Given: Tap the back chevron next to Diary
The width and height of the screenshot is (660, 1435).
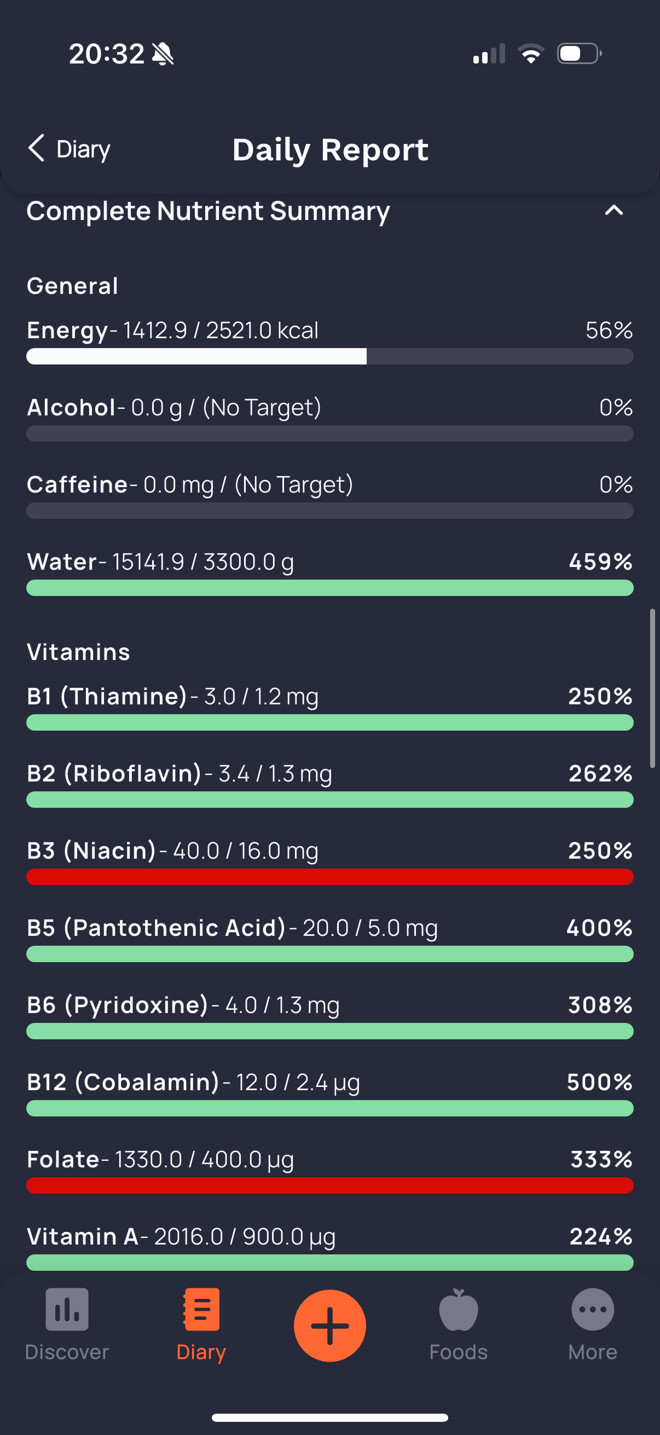Looking at the screenshot, I should [x=36, y=148].
